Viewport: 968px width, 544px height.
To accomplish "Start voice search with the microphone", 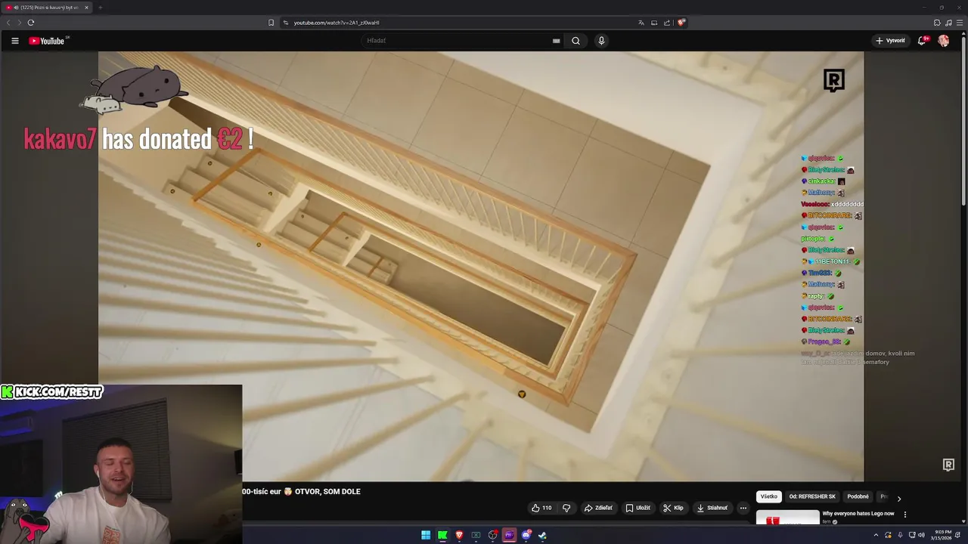I will (x=601, y=41).
